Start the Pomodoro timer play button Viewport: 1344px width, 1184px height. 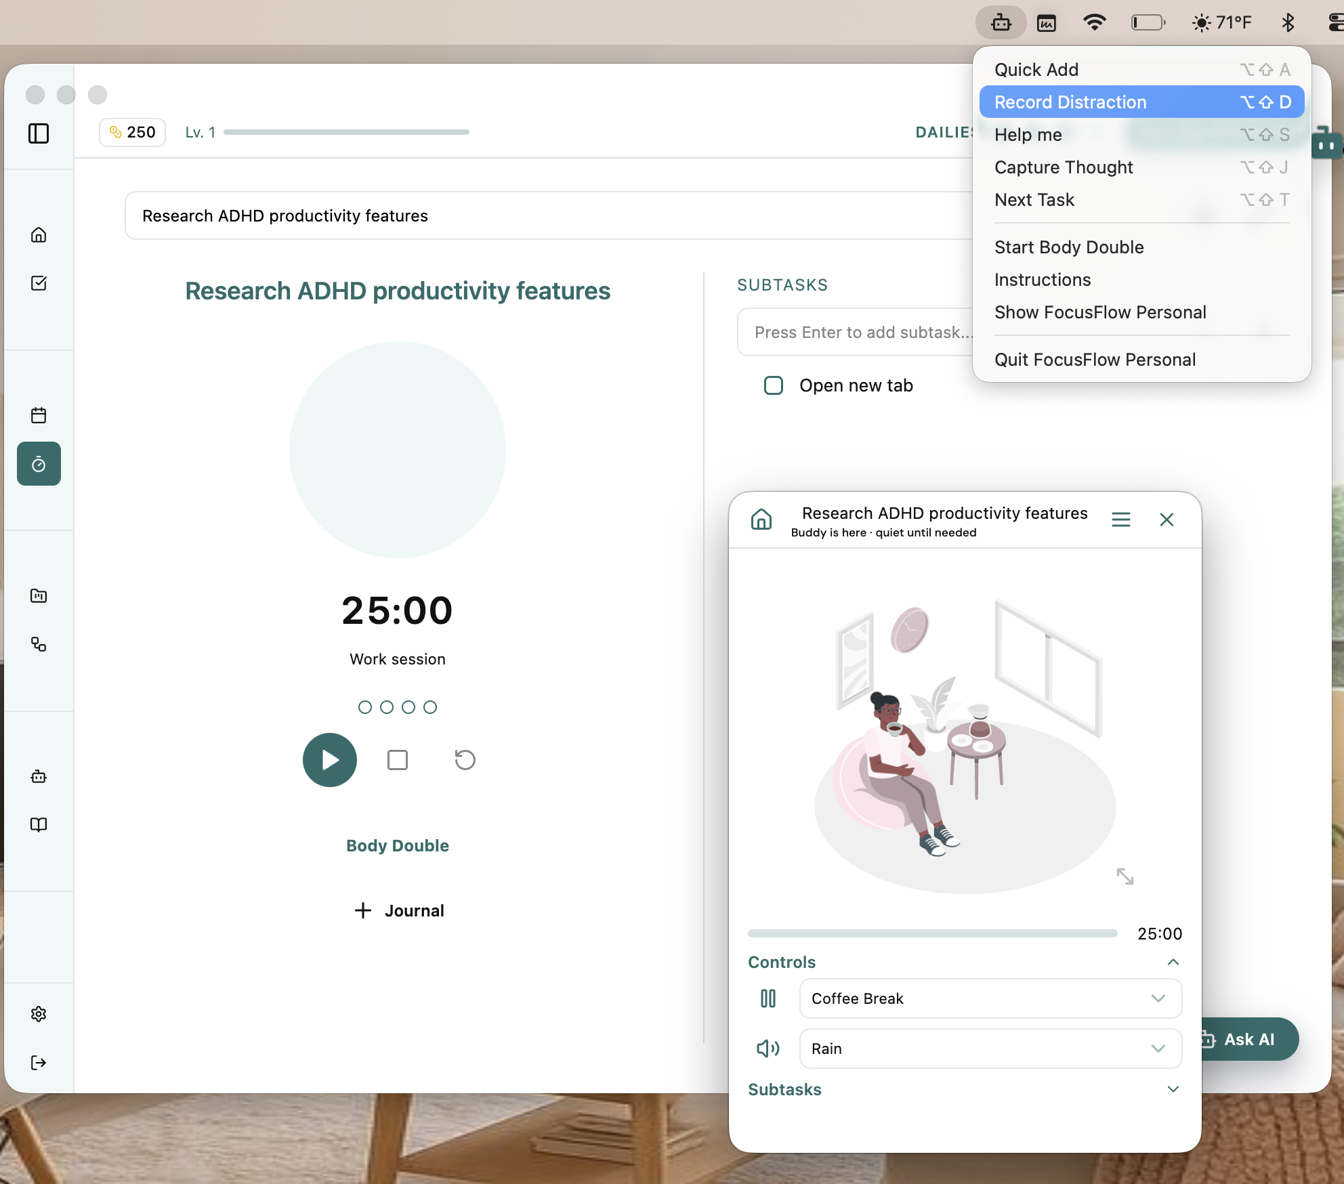[x=330, y=760]
